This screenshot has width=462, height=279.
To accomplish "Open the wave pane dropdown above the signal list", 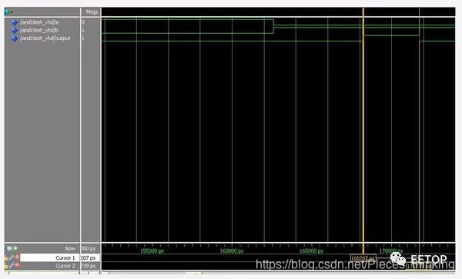I will tap(8, 12).
